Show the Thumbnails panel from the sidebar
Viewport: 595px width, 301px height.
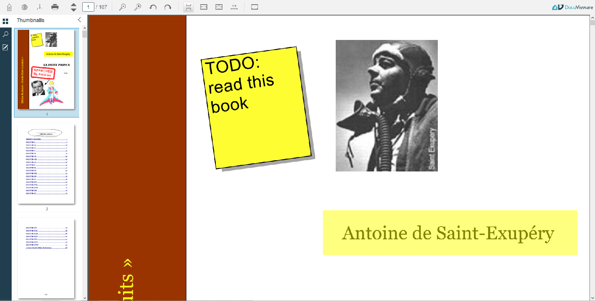tap(5, 21)
